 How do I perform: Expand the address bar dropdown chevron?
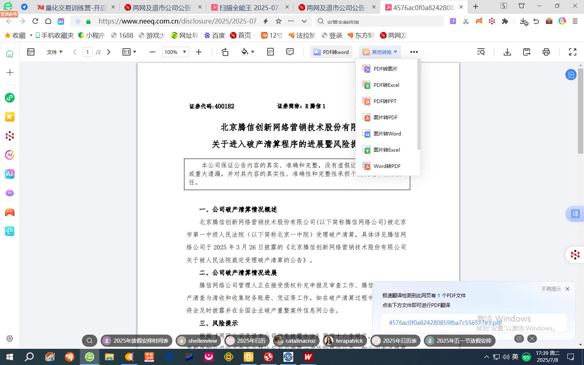pos(304,21)
